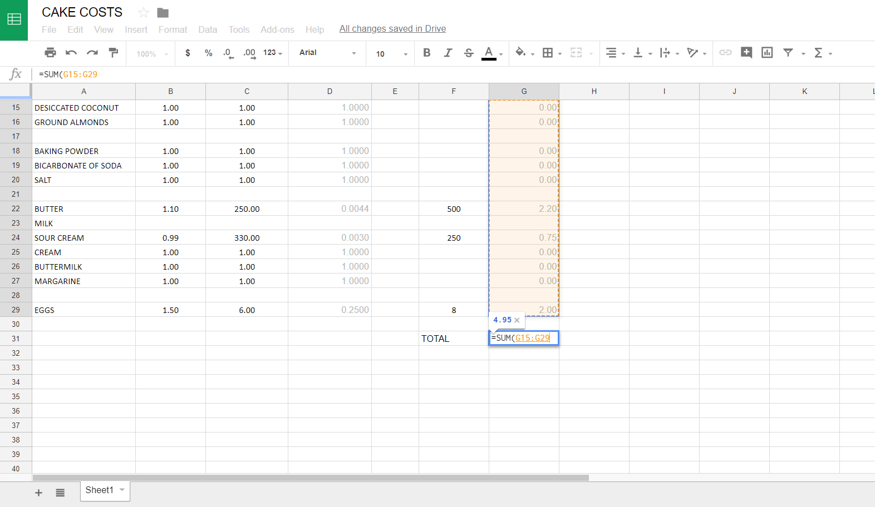Click All changes saved in Drive link
The image size is (875, 507).
coord(392,28)
